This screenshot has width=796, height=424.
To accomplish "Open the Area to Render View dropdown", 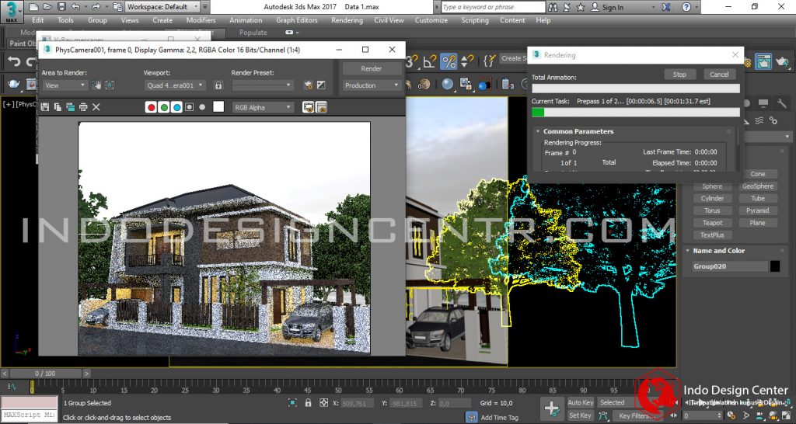I will tap(65, 85).
